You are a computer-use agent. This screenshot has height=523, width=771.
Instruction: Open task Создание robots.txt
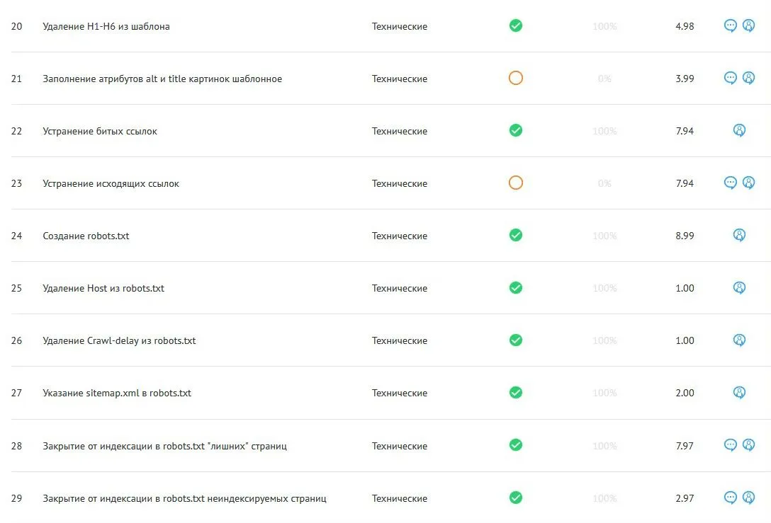pos(86,236)
